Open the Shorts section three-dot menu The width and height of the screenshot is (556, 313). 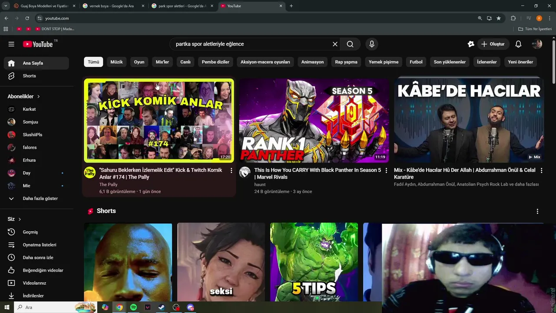pyautogui.click(x=537, y=211)
